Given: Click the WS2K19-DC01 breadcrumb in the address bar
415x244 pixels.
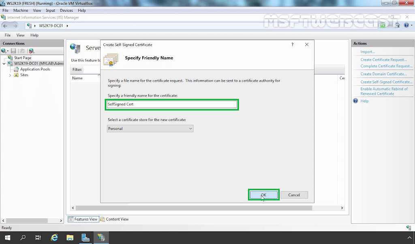Looking at the screenshot, I should point(51,25).
